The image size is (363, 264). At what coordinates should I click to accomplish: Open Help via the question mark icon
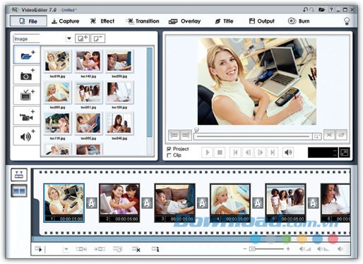tap(331, 10)
